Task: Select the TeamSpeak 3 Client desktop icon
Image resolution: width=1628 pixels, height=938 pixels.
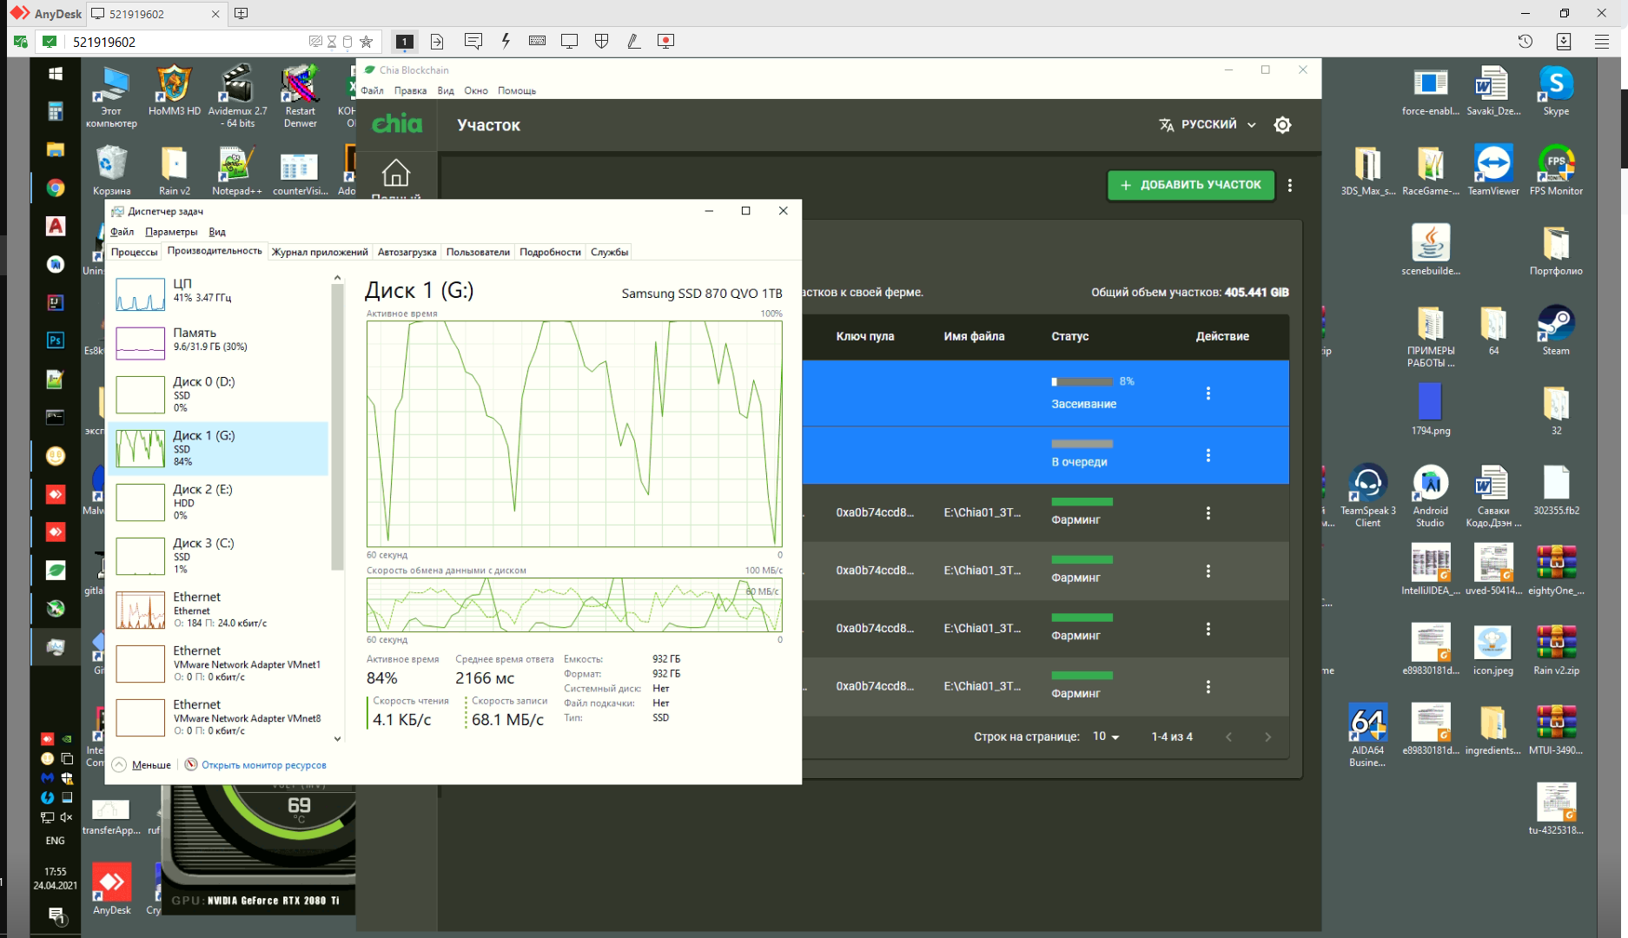Action: coord(1367,496)
